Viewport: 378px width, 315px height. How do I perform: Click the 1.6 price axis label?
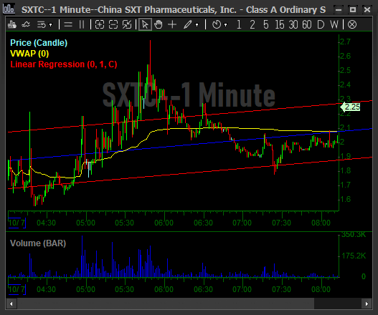(345, 199)
